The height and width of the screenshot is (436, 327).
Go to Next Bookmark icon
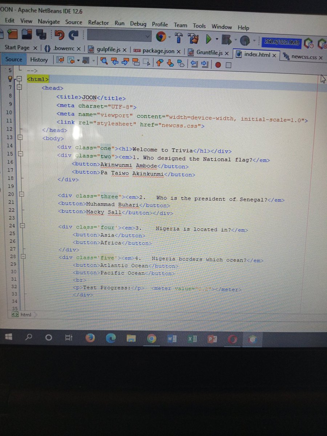point(170,64)
